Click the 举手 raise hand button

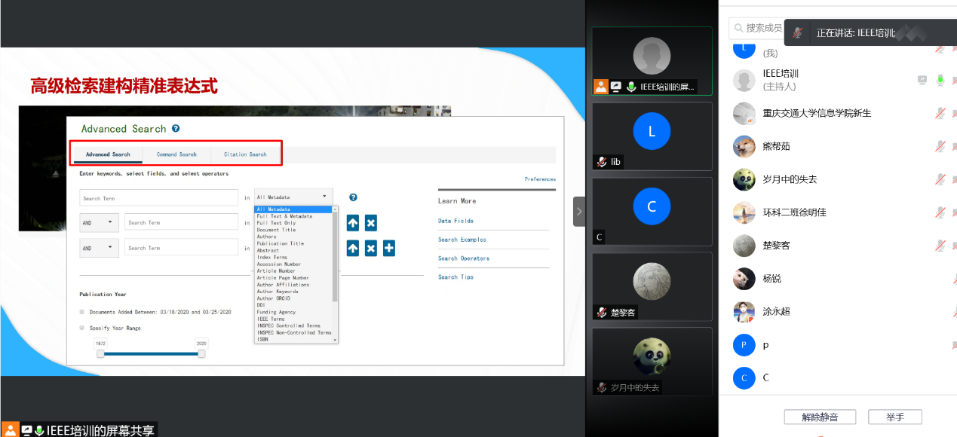[895, 417]
